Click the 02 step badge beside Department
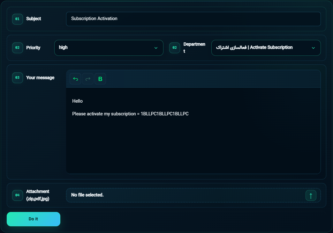The image size is (333, 233). [175, 48]
